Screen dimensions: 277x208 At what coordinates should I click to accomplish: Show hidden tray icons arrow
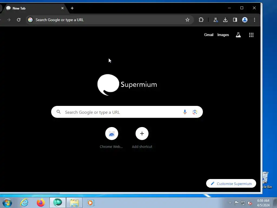coord(230,203)
